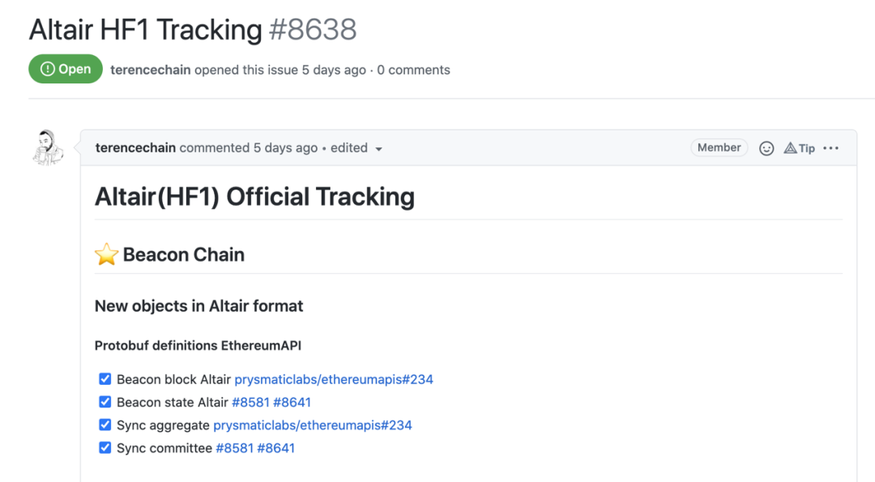Click terencechain's avatar picture
The width and height of the screenshot is (875, 482).
[48, 147]
